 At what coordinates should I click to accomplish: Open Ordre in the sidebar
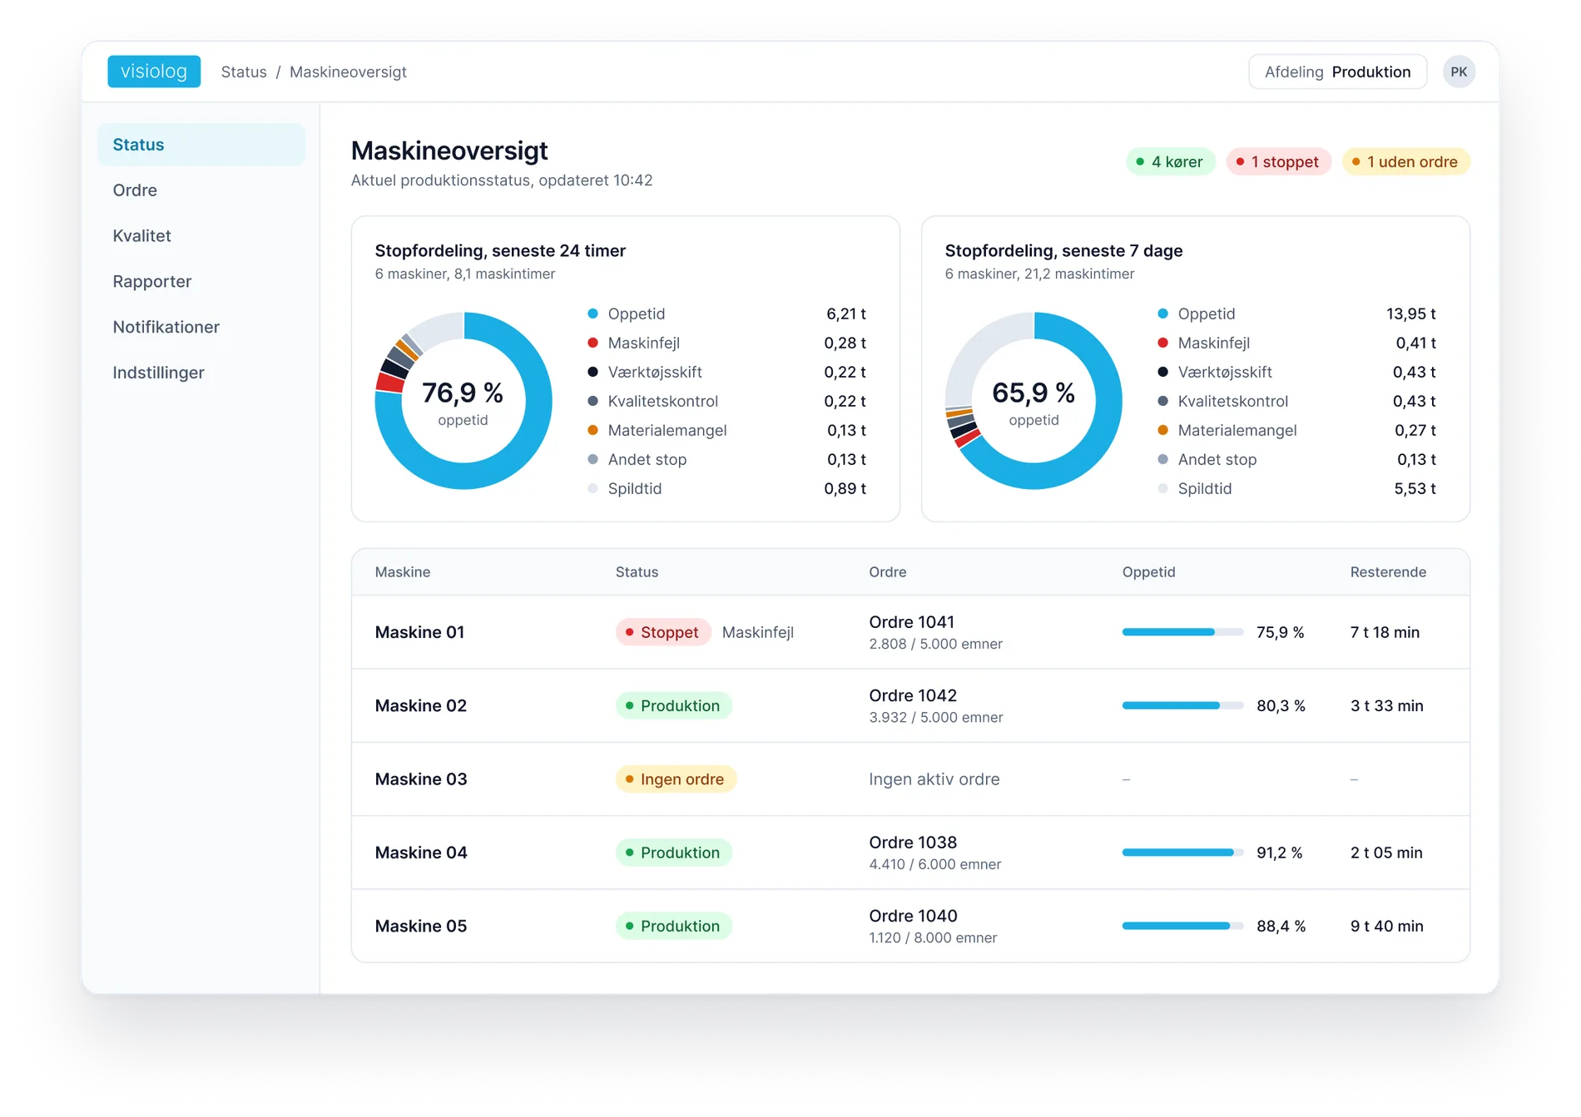201,190
